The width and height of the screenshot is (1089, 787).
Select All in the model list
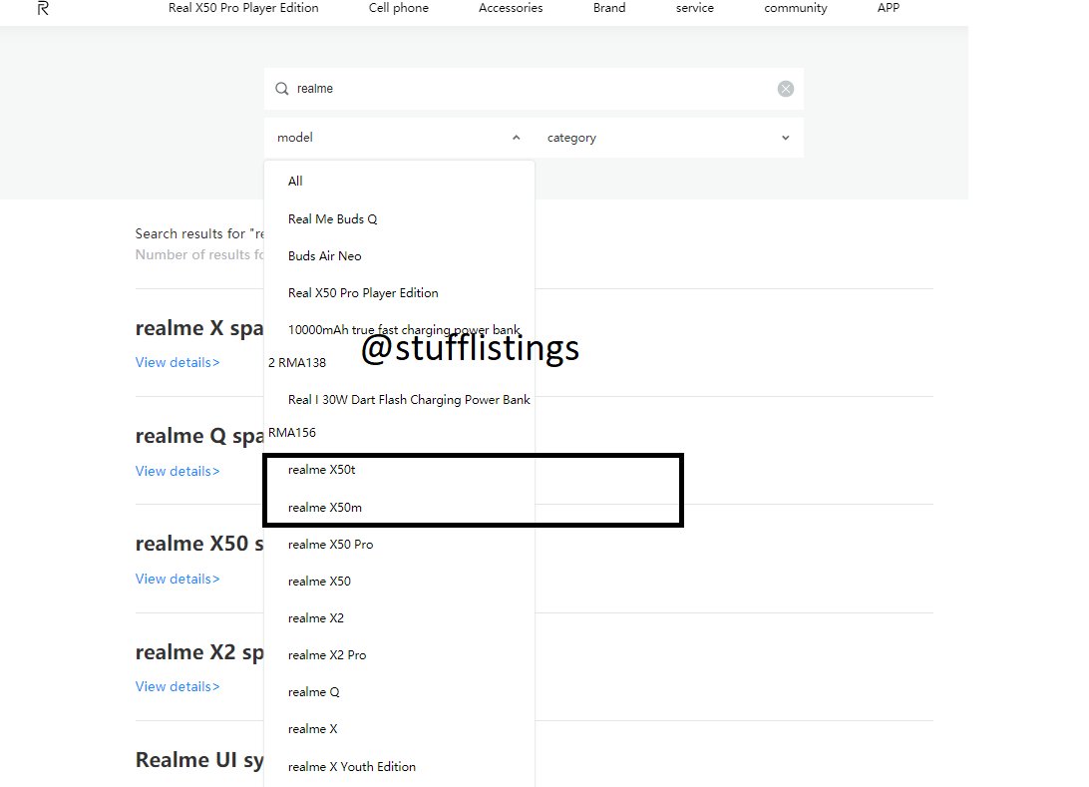[295, 182]
